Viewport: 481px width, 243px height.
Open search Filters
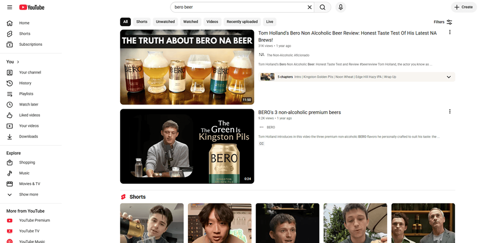pyautogui.click(x=443, y=22)
